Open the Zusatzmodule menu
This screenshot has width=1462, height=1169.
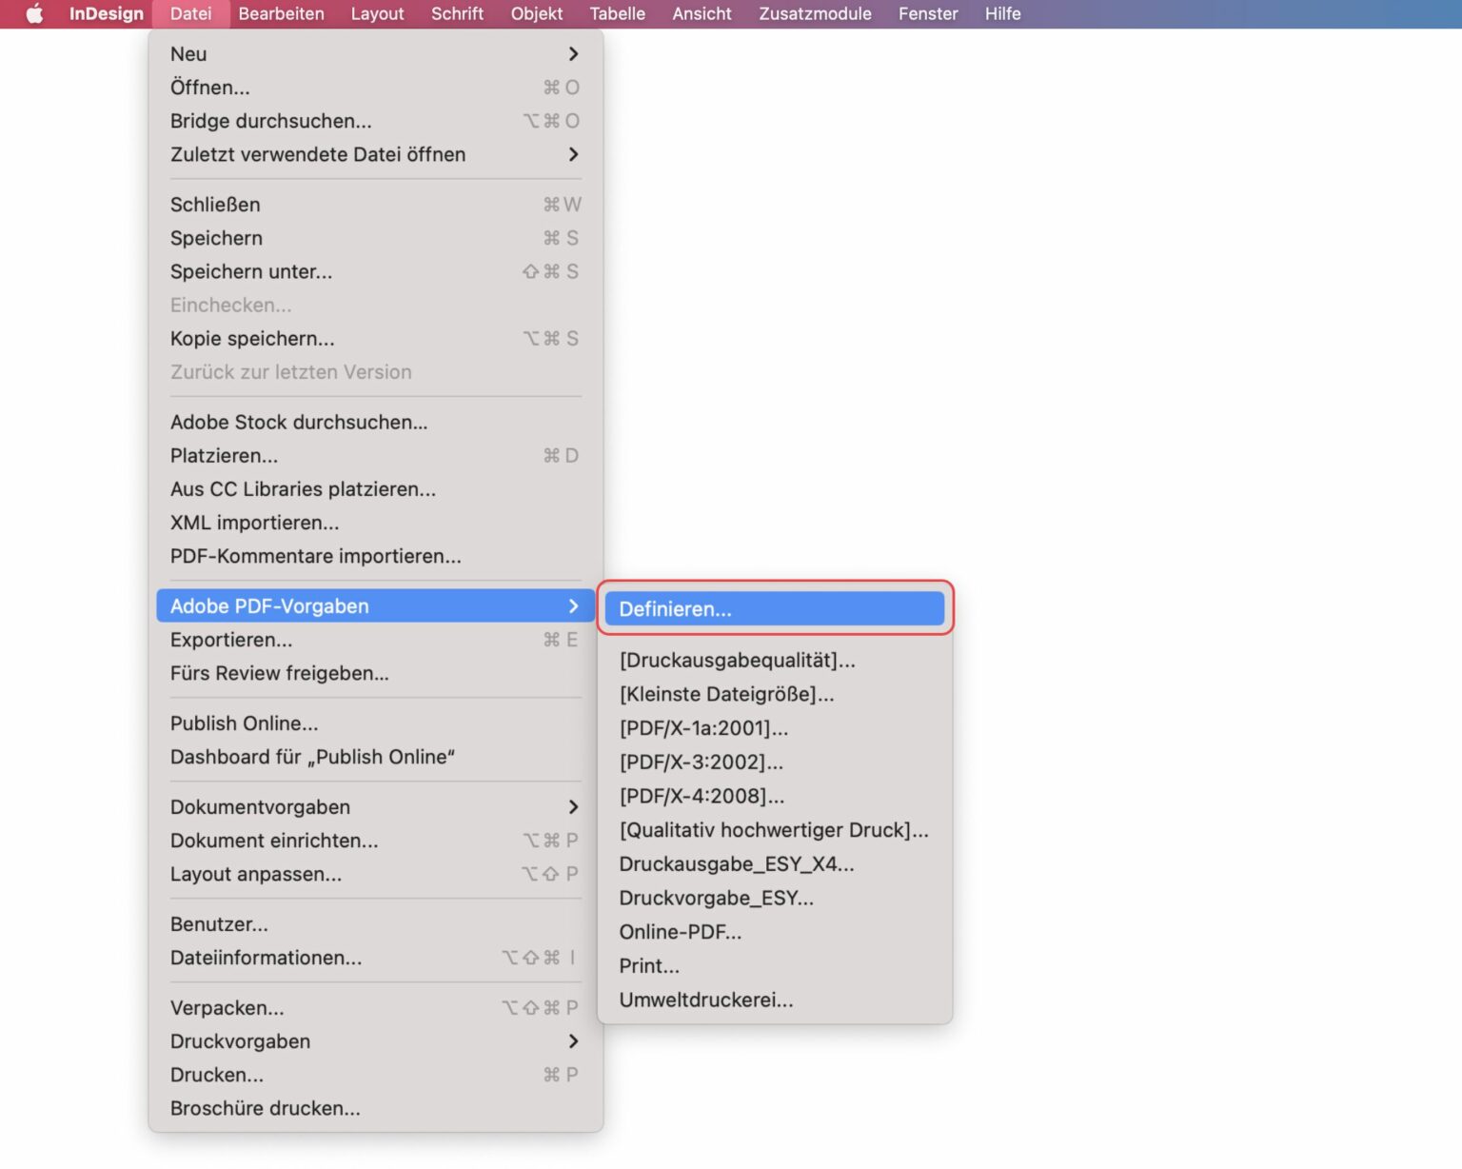tap(815, 13)
